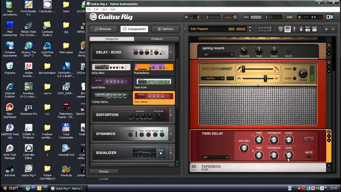Toggle the output Limit

click(x=278, y=17)
